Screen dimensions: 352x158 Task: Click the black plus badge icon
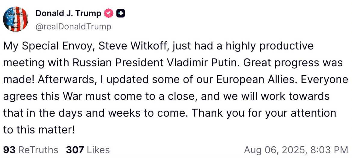pyautogui.click(x=121, y=13)
